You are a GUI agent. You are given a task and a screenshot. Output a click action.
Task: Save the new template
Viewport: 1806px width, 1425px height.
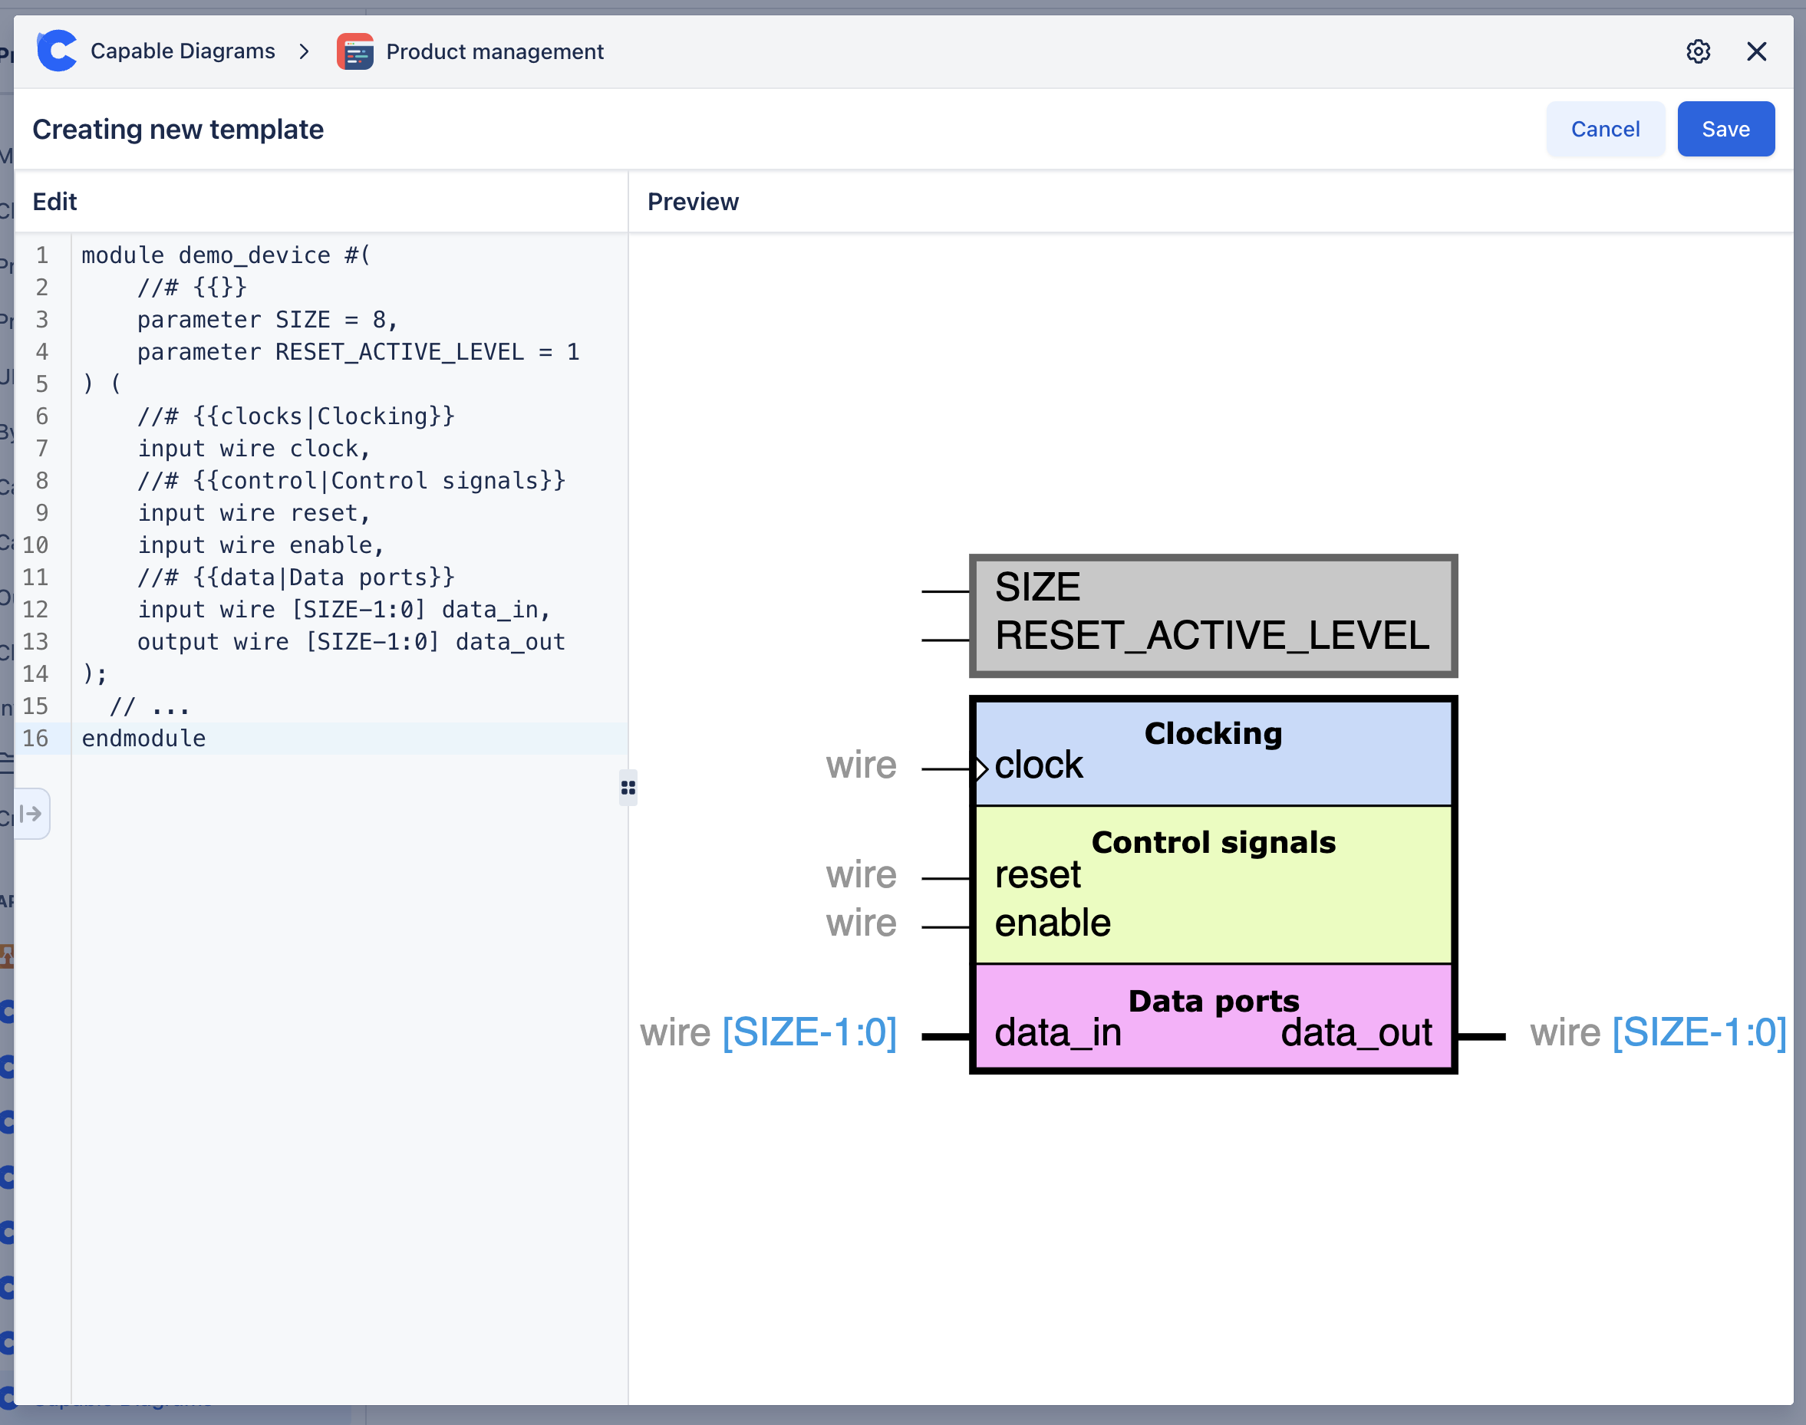point(1725,129)
